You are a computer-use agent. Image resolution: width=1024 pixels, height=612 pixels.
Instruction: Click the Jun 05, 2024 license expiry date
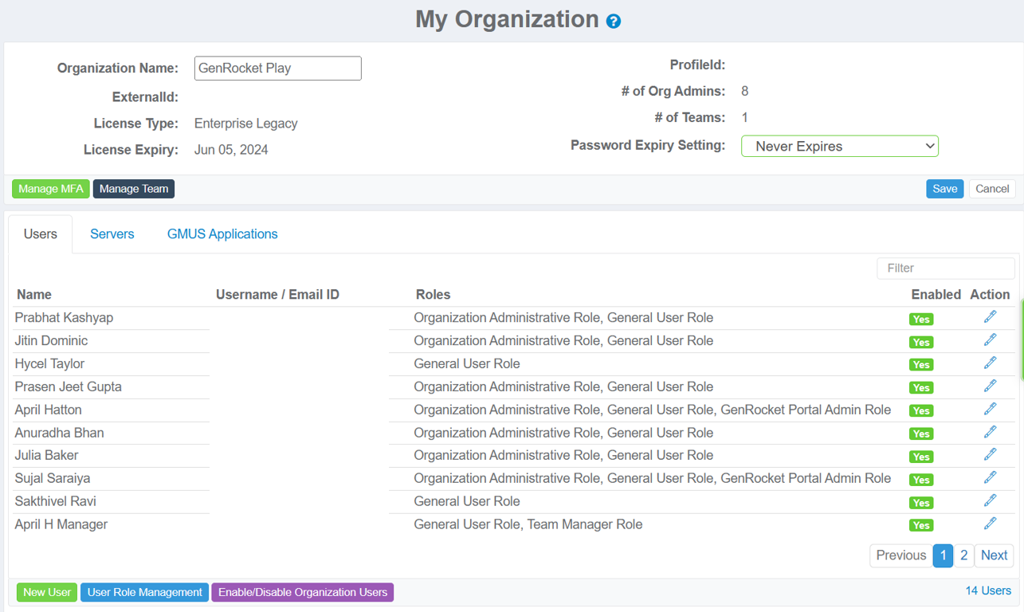tap(231, 150)
